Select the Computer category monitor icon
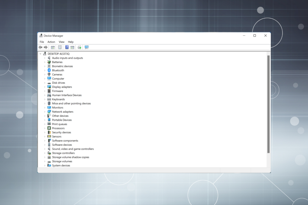The width and height of the screenshot is (308, 205). pyautogui.click(x=49, y=78)
